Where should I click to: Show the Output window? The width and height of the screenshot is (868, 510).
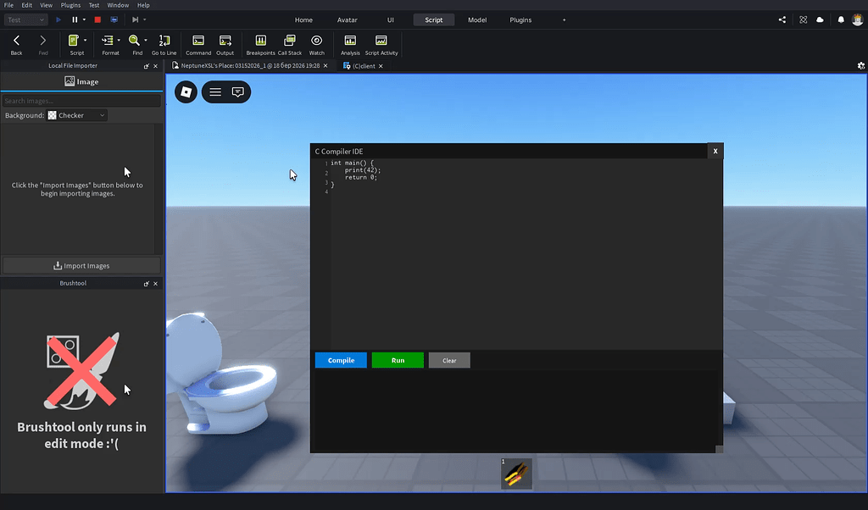pos(225,45)
